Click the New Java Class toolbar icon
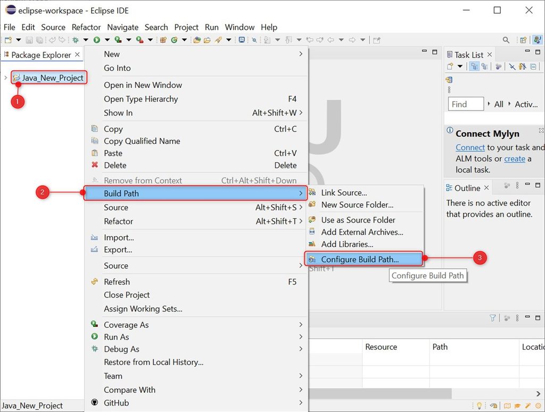 [174, 40]
